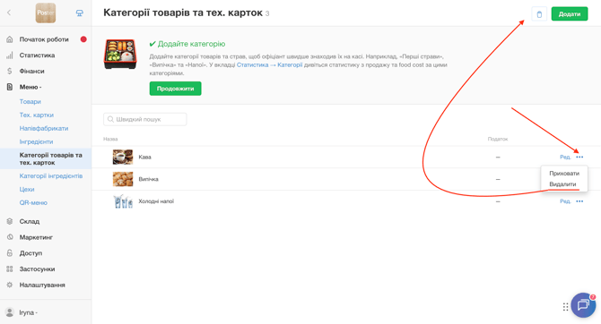
Task: Collapse sidebar with back arrow
Action: pos(9,13)
